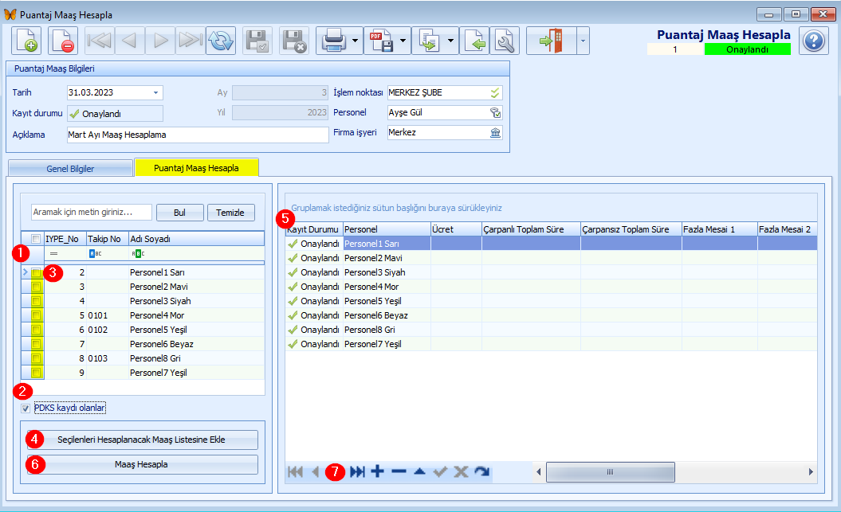The width and height of the screenshot is (841, 512).
Task: Tick the checkbox for Personel4 Mor
Action: [x=36, y=315]
